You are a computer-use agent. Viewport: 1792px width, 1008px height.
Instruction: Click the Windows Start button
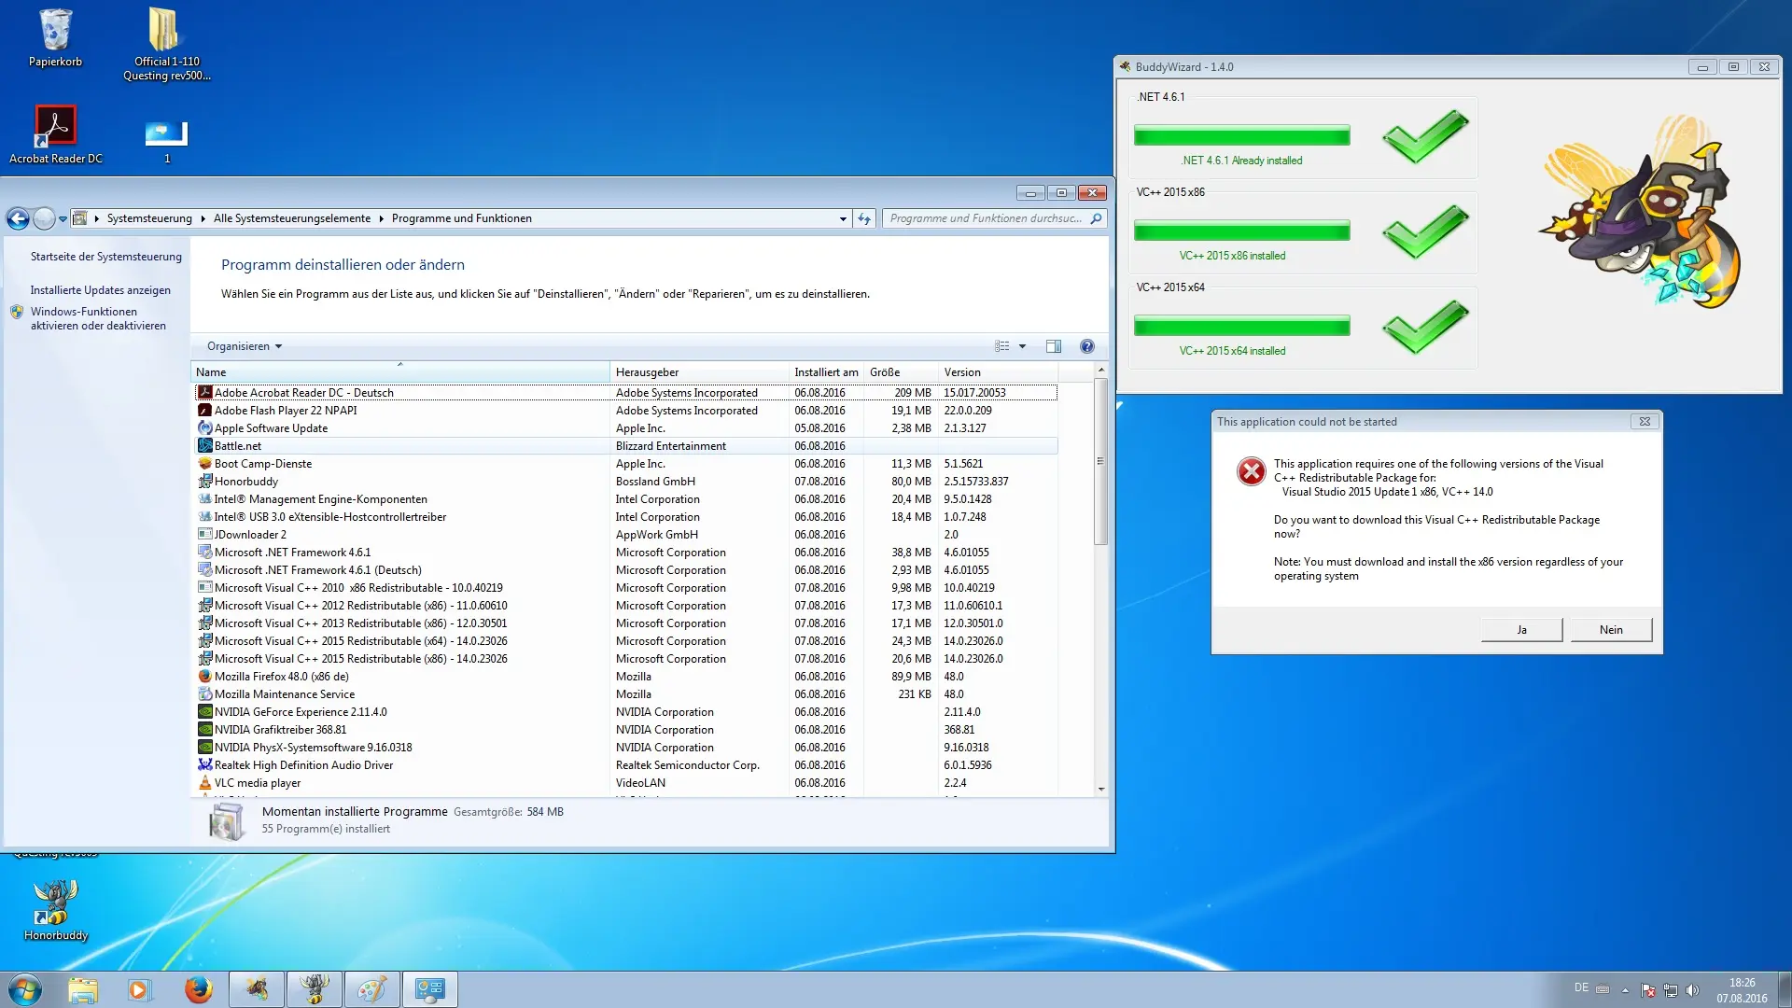25,988
